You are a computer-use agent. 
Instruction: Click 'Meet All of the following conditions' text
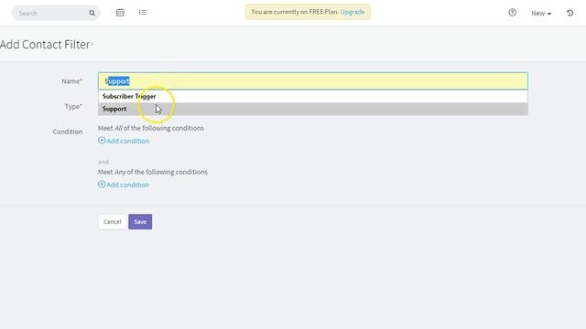pyautogui.click(x=151, y=128)
